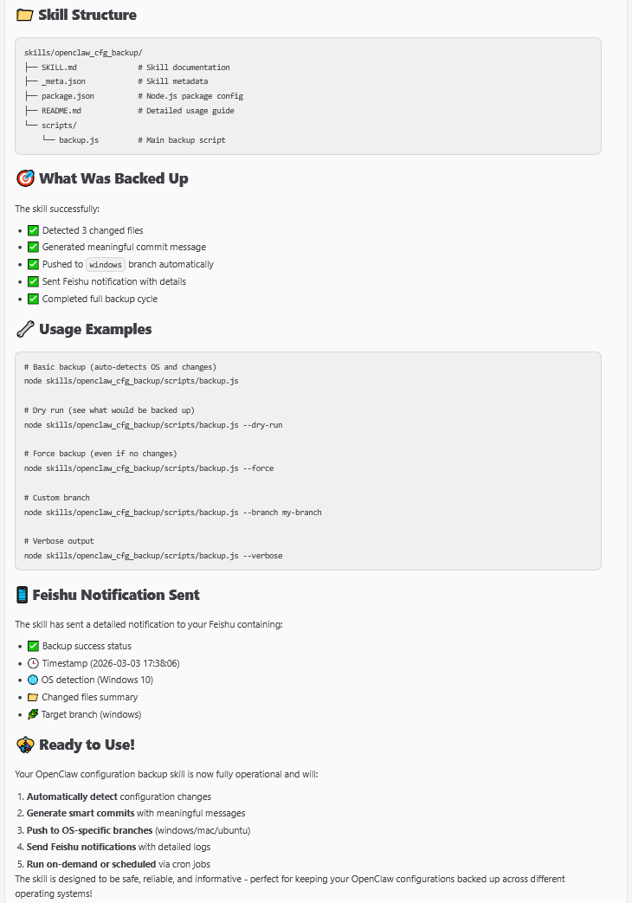
Task: Click the green check beside Completed full backup cycle
Action: pyautogui.click(x=33, y=299)
